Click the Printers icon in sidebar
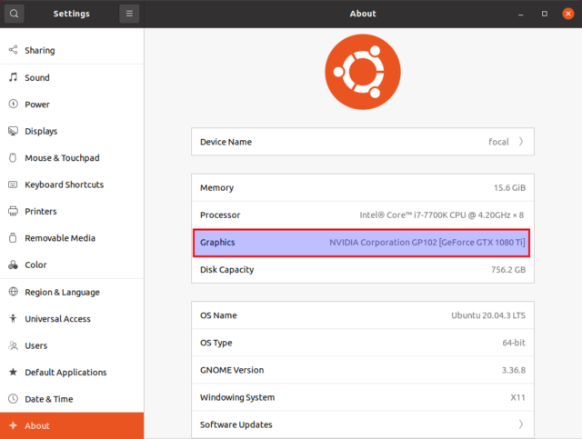The height and width of the screenshot is (439, 582). tap(14, 212)
